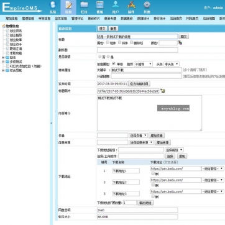Click the folder icon beside 励志
The width and height of the screenshot is (225, 225).
(7, 58)
